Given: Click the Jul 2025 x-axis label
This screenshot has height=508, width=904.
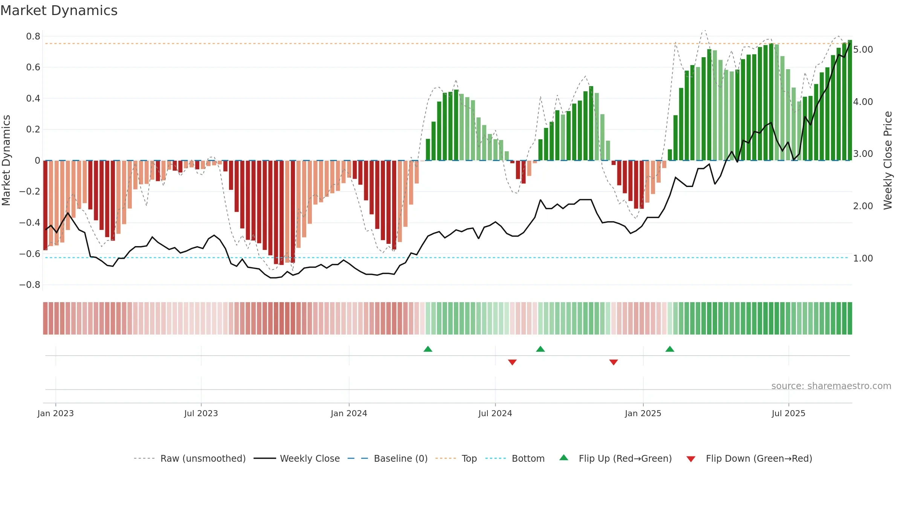Looking at the screenshot, I should click(x=789, y=413).
